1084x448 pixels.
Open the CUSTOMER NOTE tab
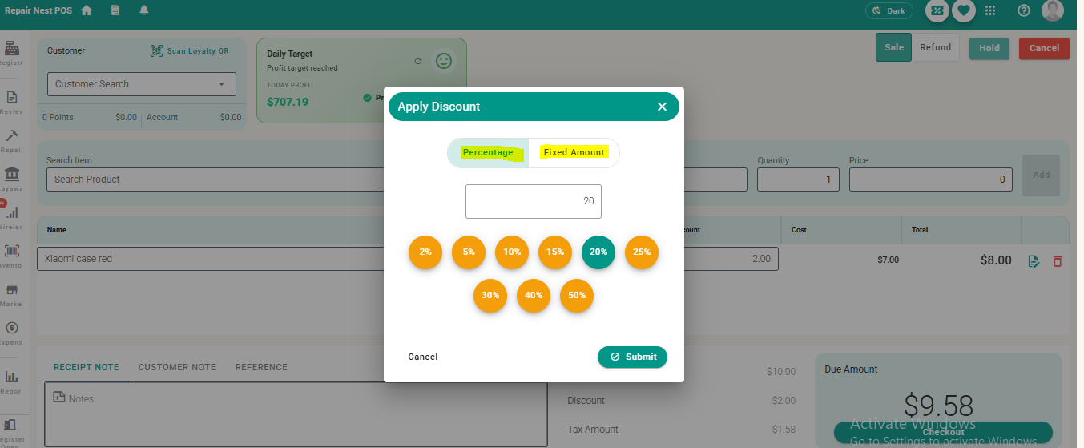pos(177,367)
